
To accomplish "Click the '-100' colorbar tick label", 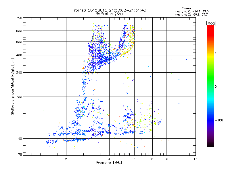I will click(x=219, y=120).
